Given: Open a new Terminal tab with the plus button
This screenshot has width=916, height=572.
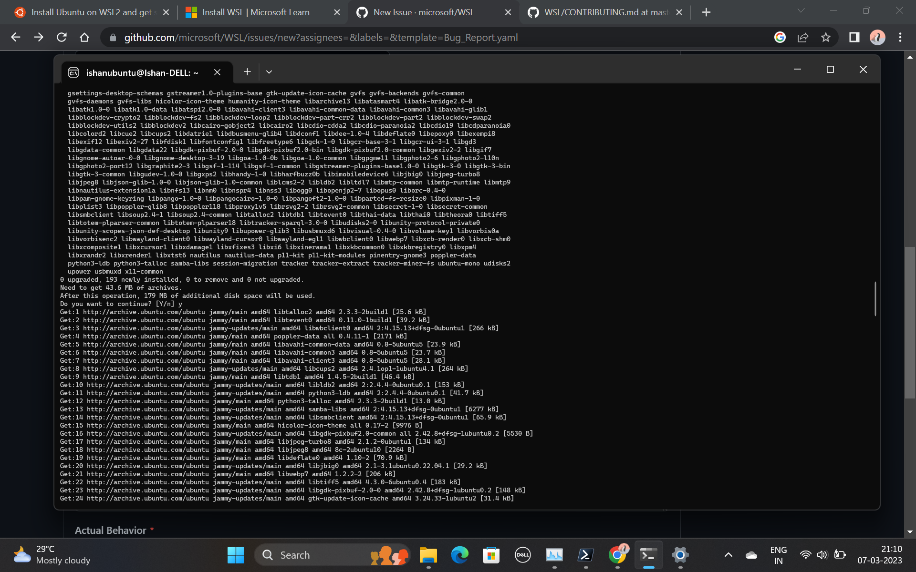Looking at the screenshot, I should (247, 71).
